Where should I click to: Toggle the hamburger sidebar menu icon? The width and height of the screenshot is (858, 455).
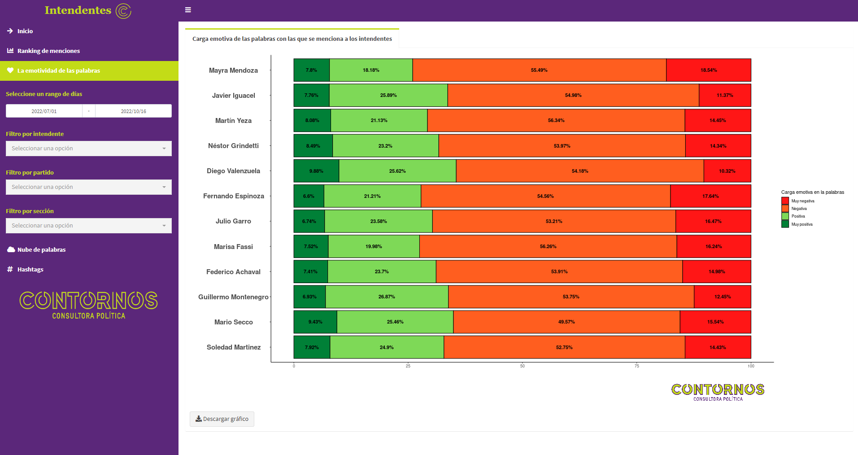tap(188, 10)
